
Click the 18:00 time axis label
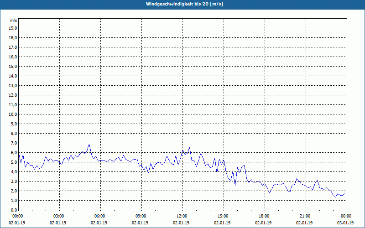(x=265, y=216)
